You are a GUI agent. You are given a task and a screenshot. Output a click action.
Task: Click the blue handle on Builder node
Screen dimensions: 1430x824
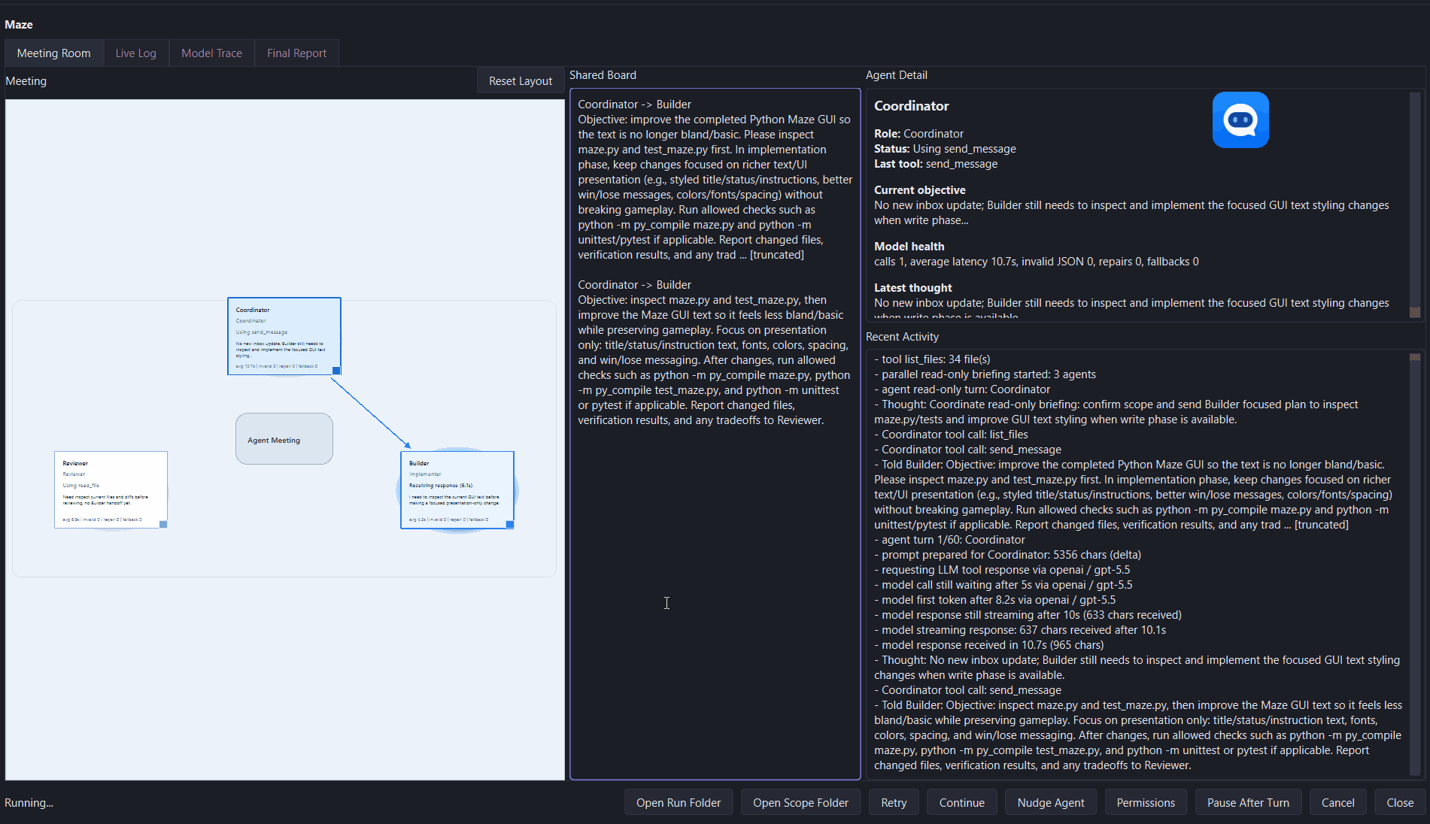(x=509, y=525)
